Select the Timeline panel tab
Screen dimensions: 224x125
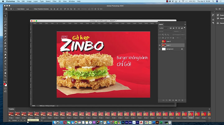11,109
